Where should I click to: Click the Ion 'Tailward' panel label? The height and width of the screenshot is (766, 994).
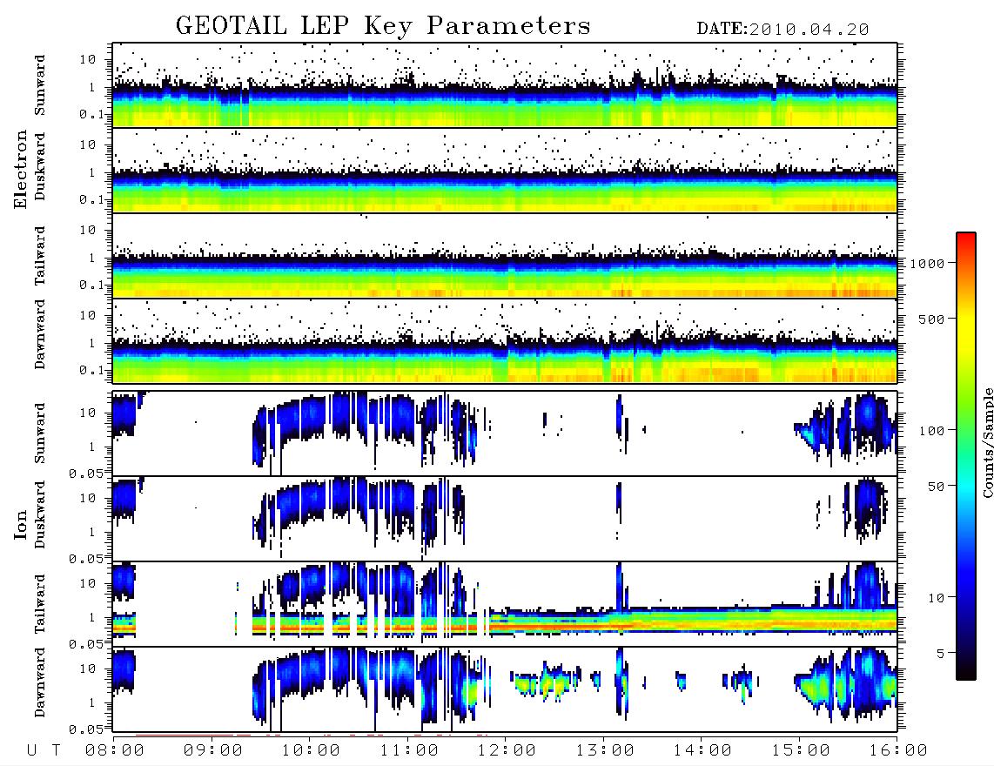coord(40,604)
